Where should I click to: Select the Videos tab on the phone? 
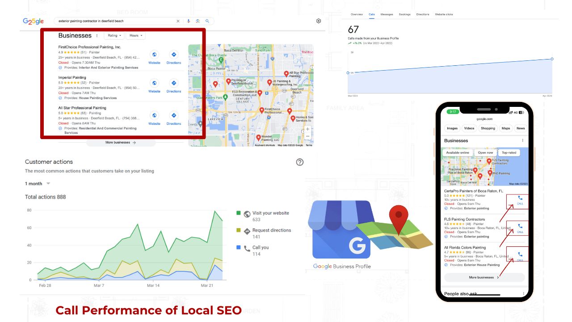[x=469, y=128]
